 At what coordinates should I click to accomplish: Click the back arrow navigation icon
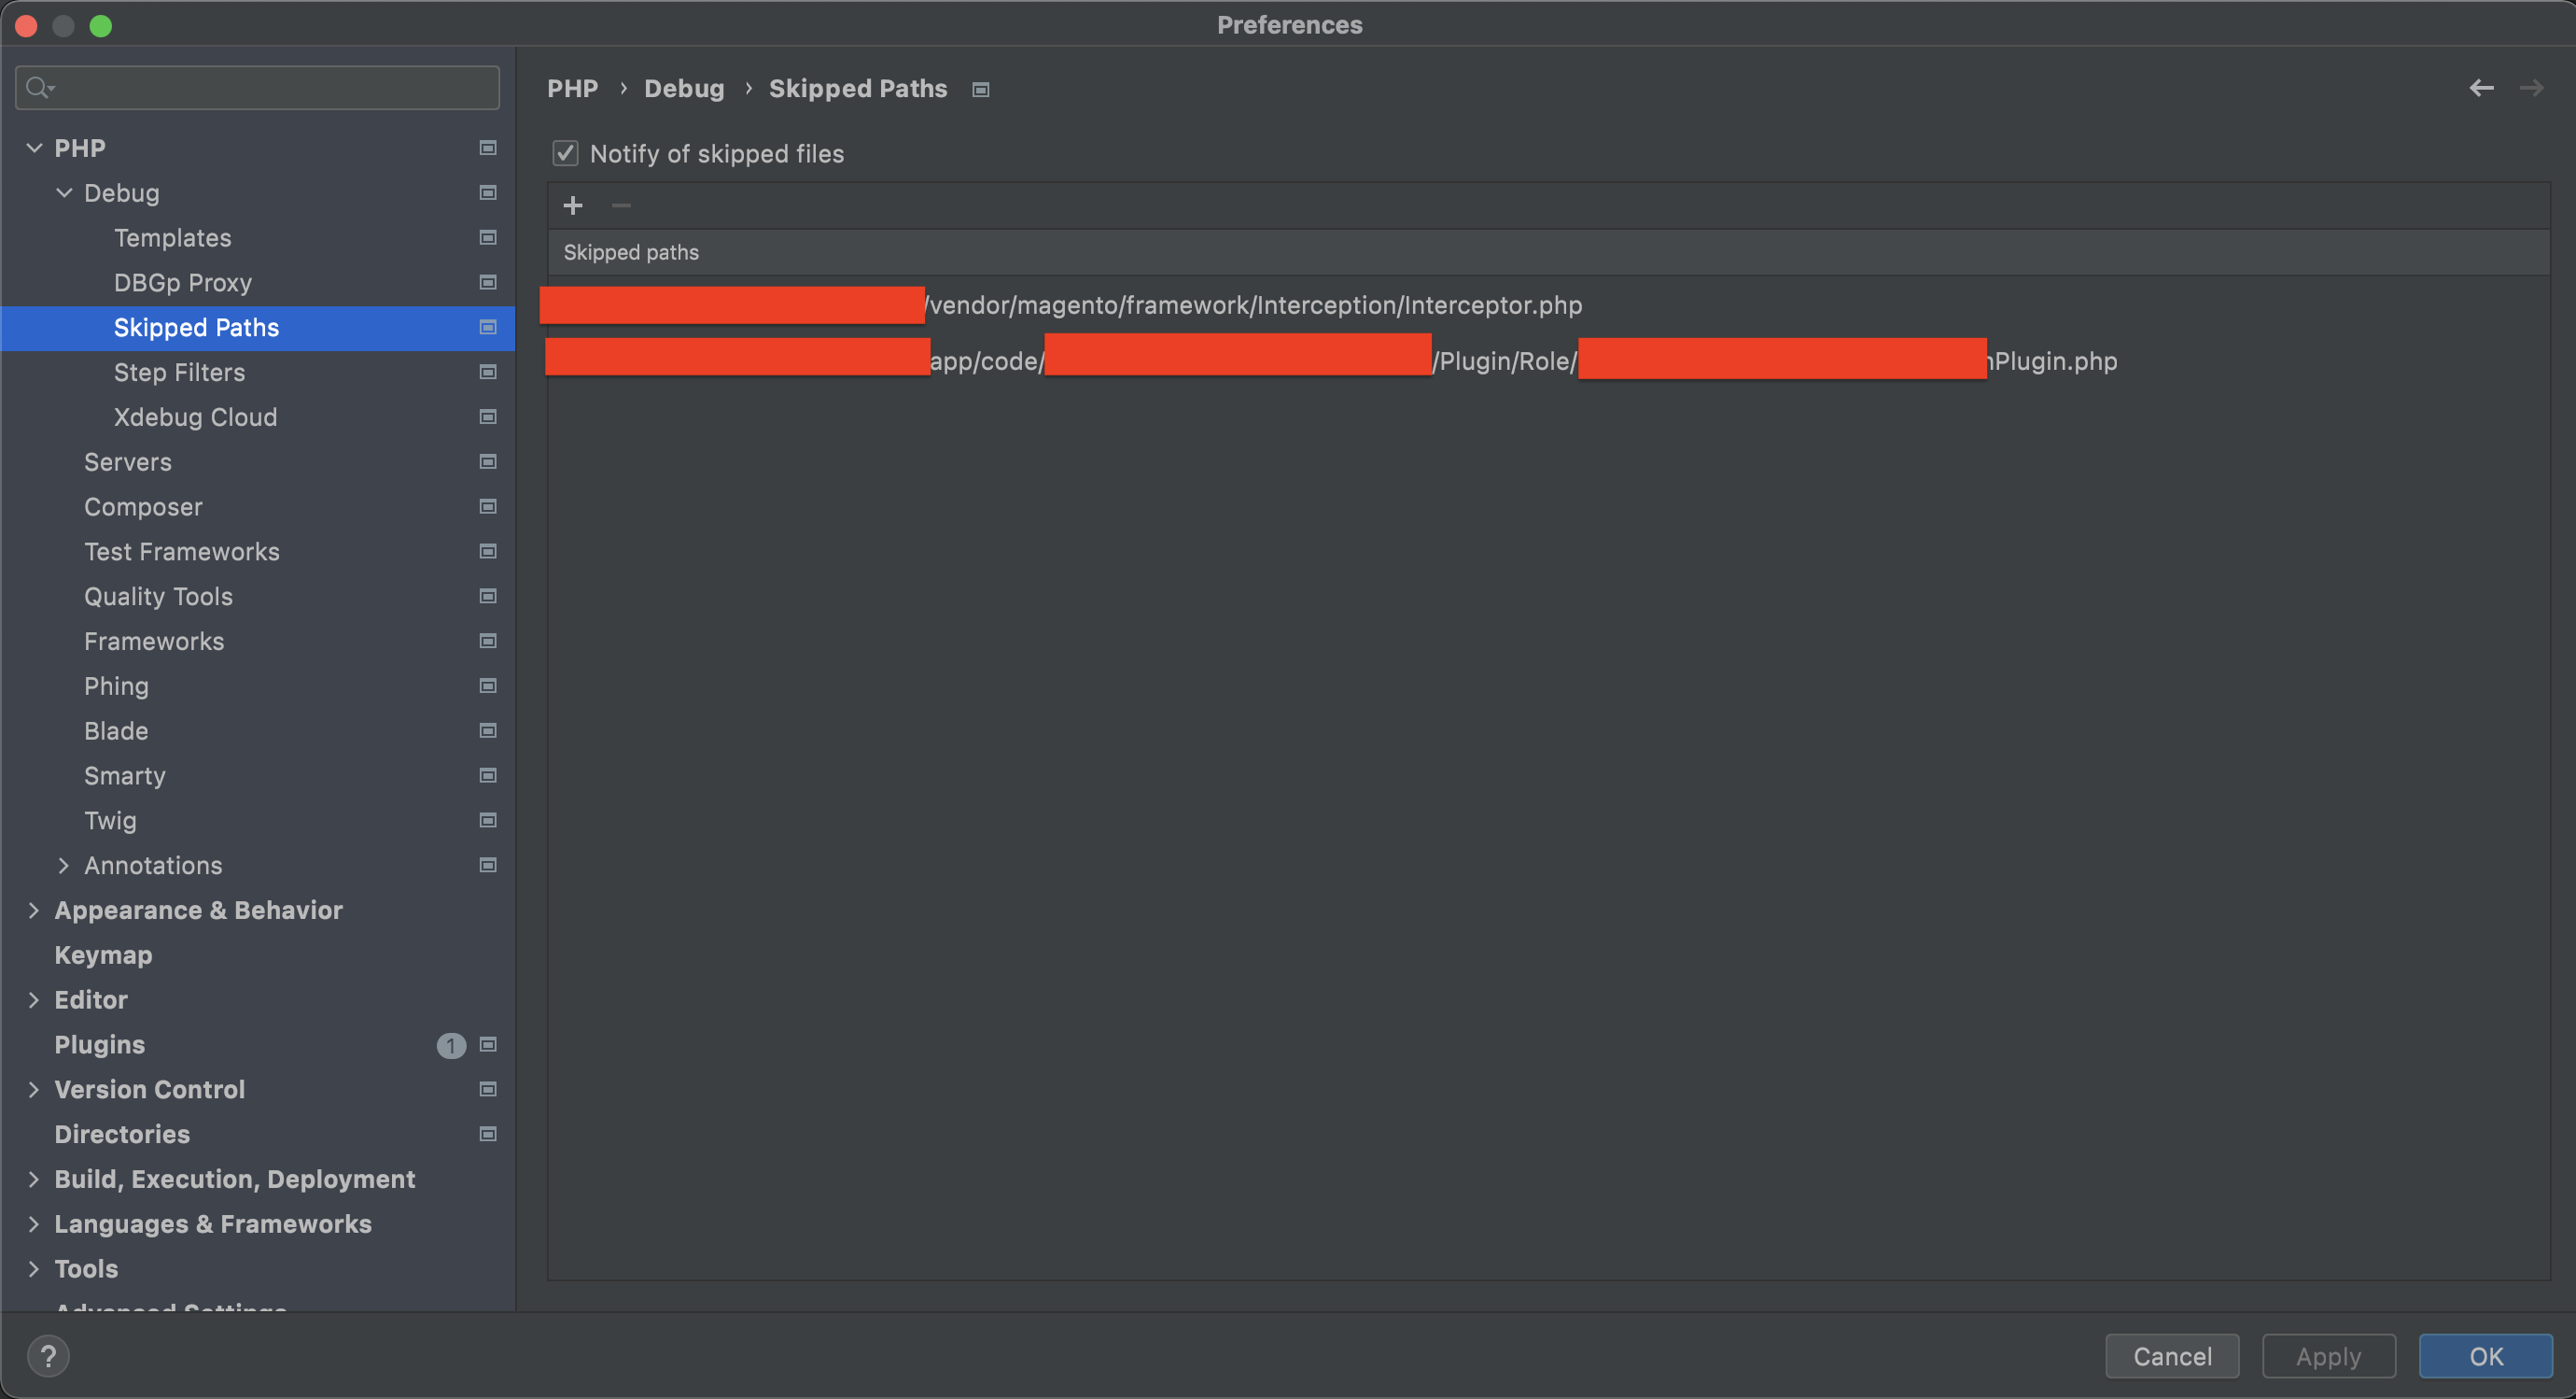[x=2481, y=88]
